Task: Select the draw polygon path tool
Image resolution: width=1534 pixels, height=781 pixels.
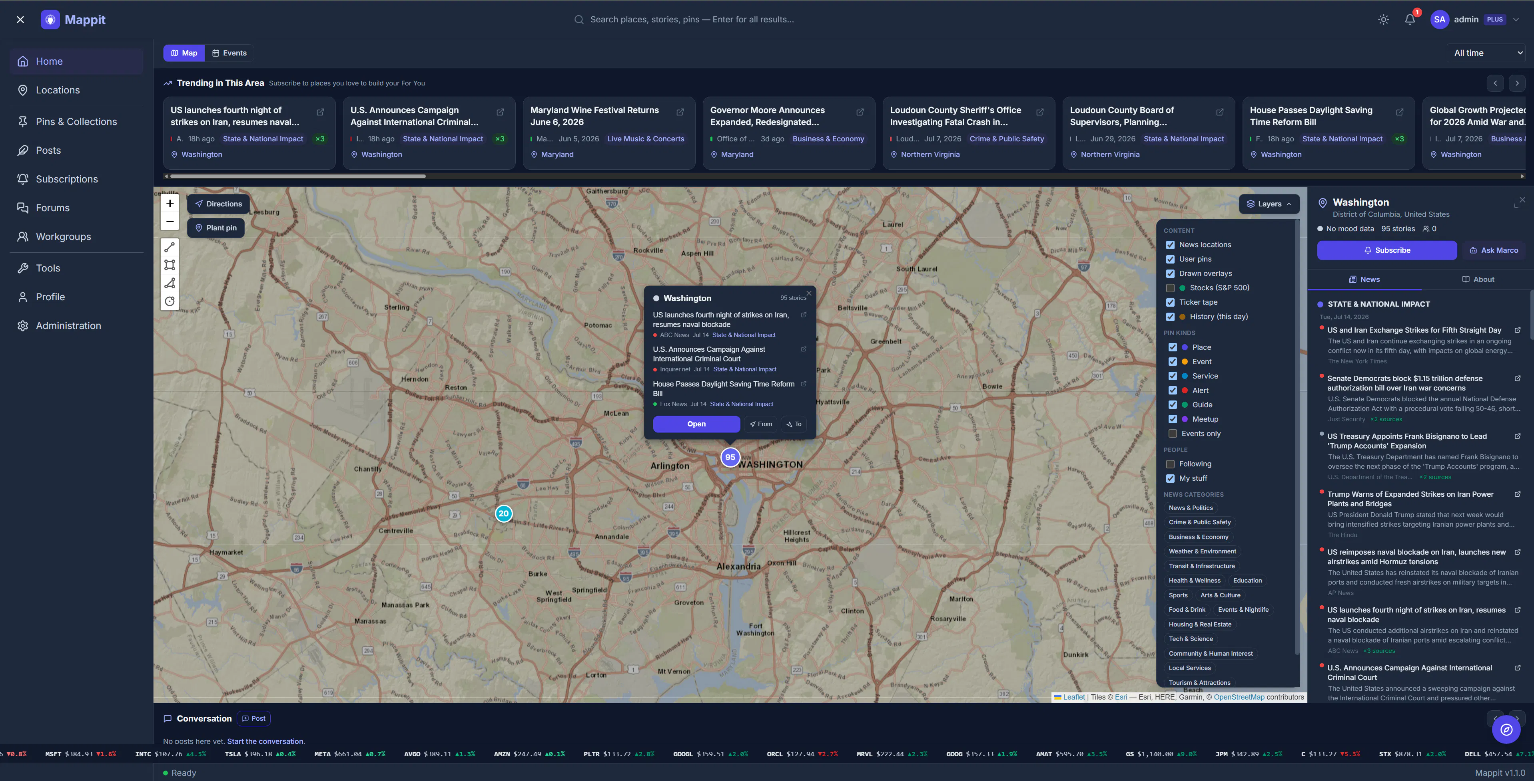Action: tap(170, 283)
